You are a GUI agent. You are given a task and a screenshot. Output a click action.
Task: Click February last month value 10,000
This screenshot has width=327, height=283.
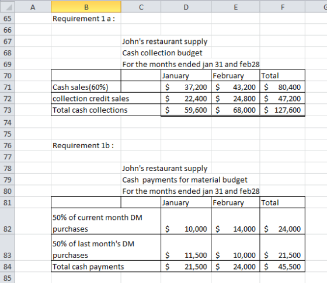point(235,247)
